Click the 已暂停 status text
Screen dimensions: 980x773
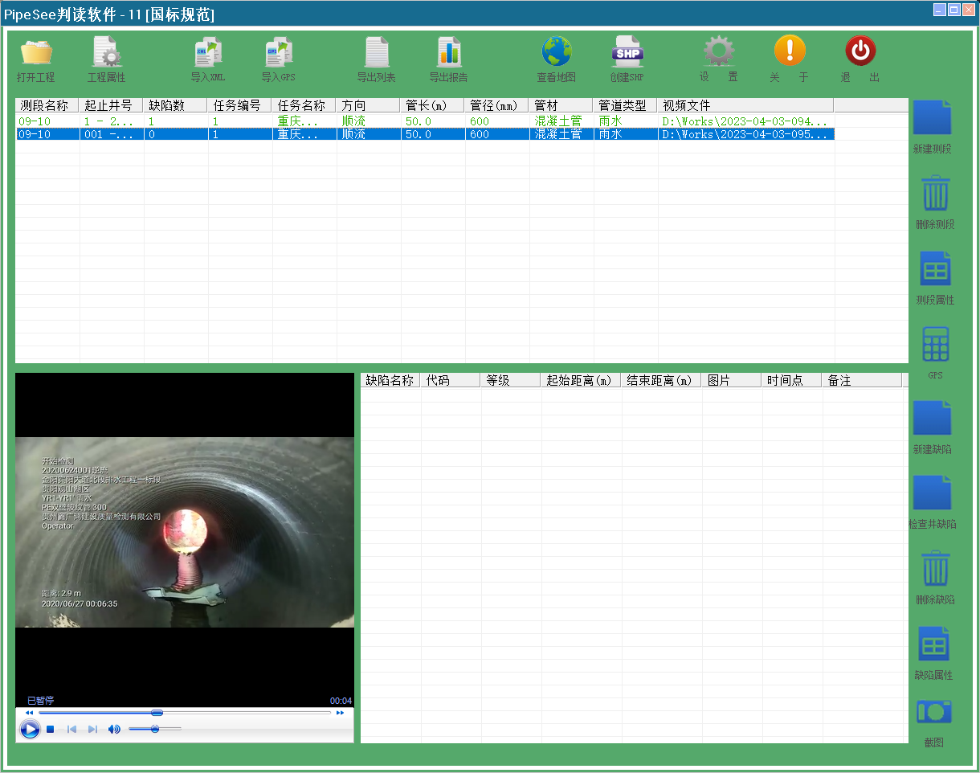coord(41,701)
